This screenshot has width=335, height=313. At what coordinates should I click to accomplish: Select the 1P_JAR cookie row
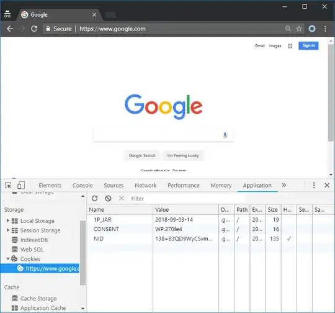tap(211, 219)
